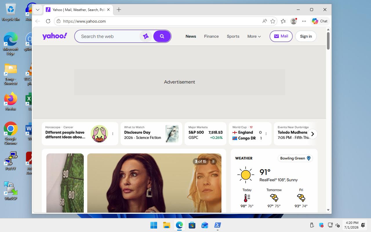The image size is (371, 232).
Task: Click the AI sparkle search icon
Action: click(146, 36)
